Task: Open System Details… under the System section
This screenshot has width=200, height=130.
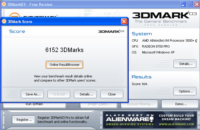Action: point(185,64)
